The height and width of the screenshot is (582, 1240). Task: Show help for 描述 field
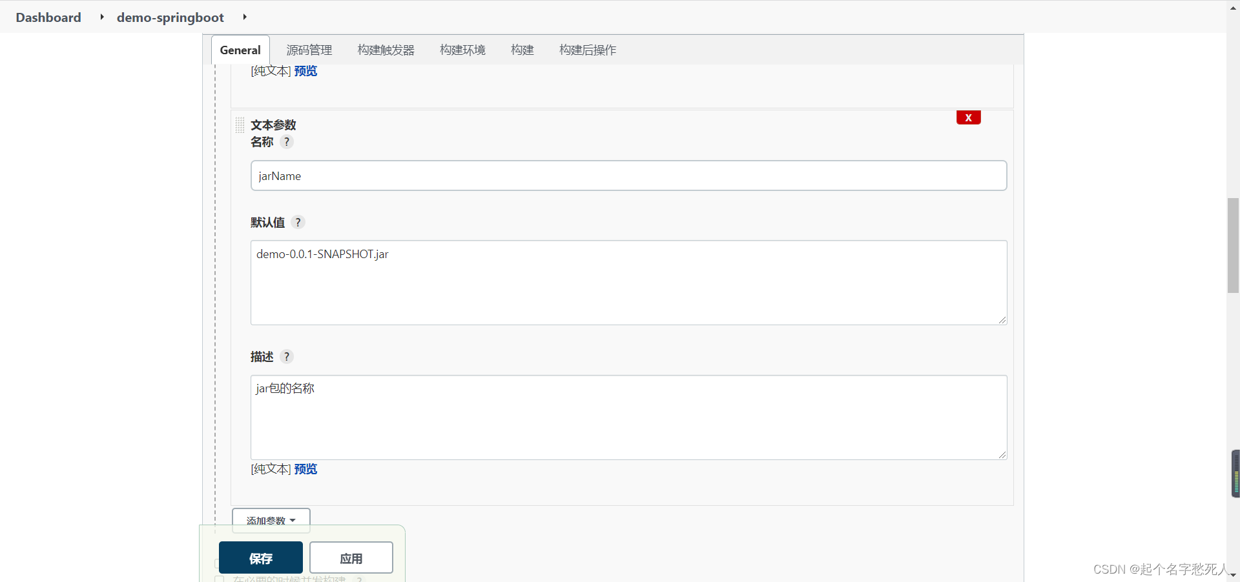287,356
